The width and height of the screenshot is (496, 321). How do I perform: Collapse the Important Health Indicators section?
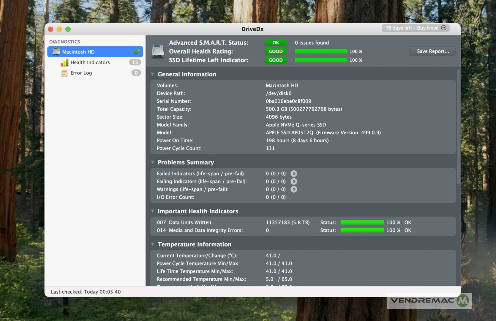[x=153, y=211]
